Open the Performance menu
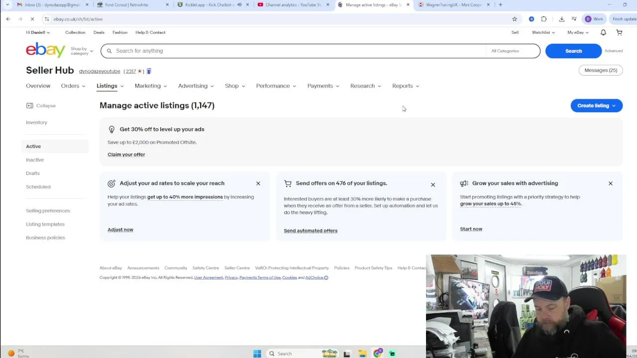This screenshot has height=358, width=637. pos(276,86)
